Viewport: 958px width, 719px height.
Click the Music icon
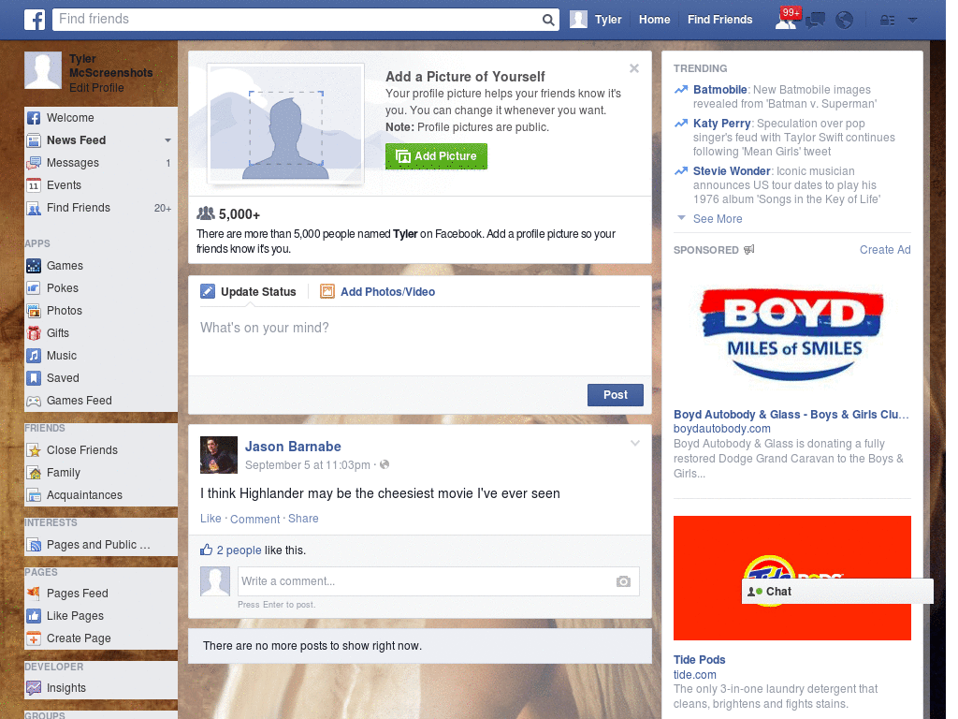coord(34,356)
